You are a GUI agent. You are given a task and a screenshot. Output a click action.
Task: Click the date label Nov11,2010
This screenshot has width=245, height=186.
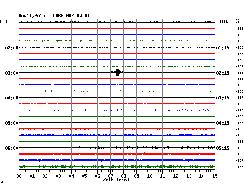[32, 16]
